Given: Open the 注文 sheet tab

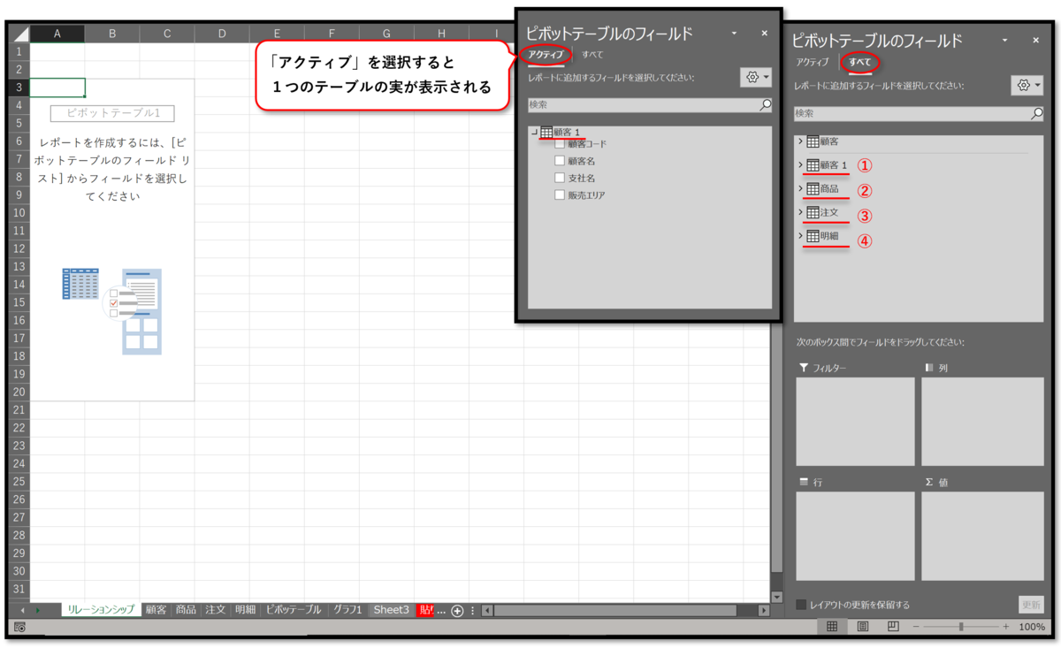Looking at the screenshot, I should 216,610.
